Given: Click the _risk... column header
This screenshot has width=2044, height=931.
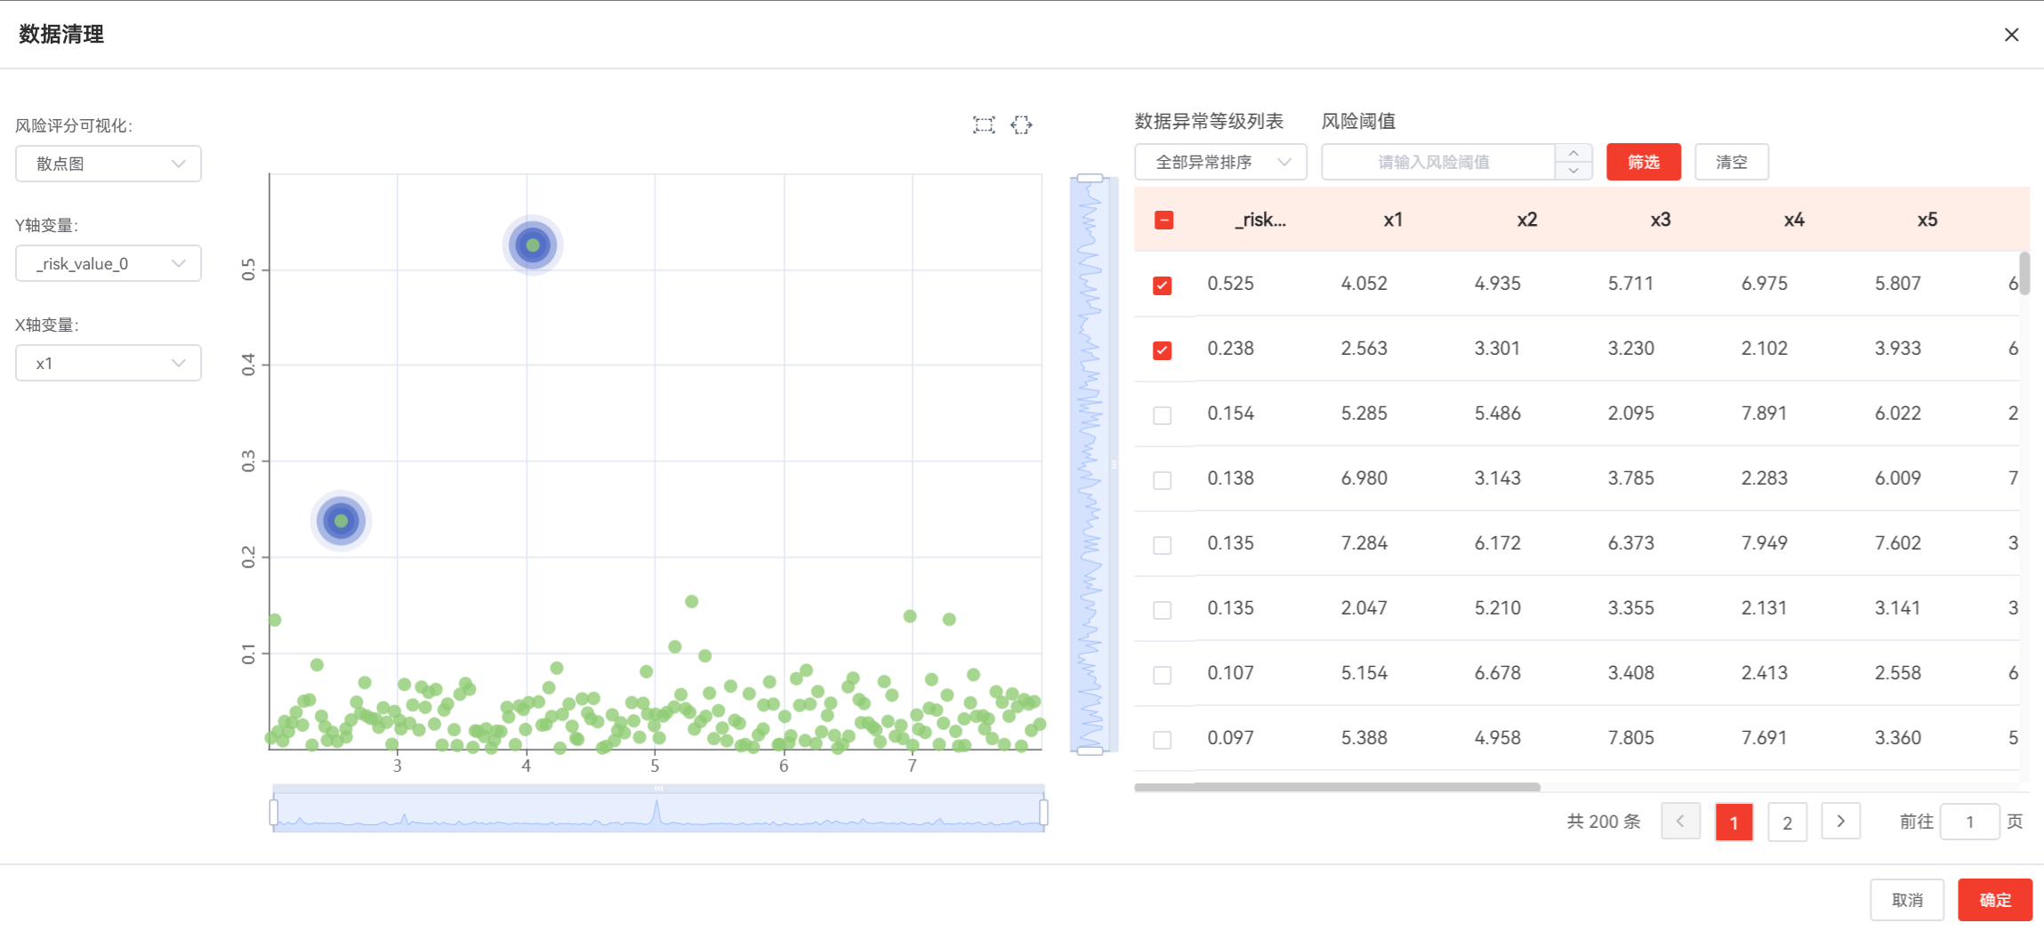Looking at the screenshot, I should 1259,220.
